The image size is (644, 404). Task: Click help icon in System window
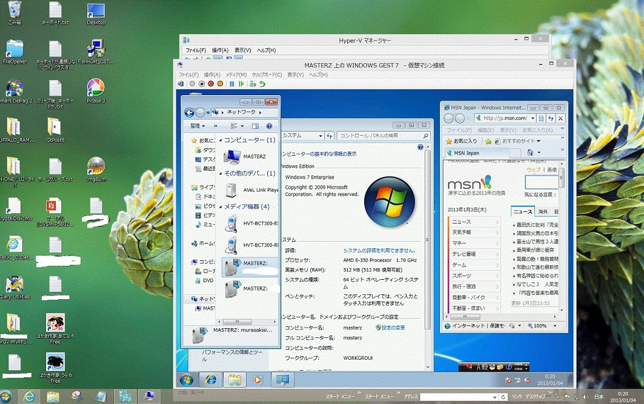point(420,147)
